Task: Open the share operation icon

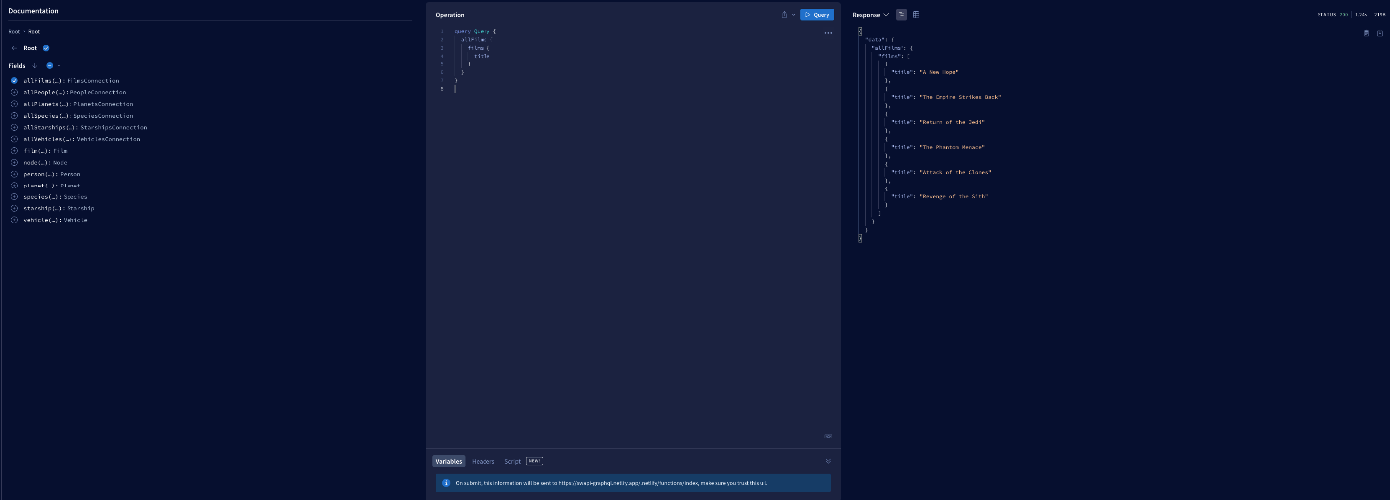Action: pyautogui.click(x=784, y=15)
